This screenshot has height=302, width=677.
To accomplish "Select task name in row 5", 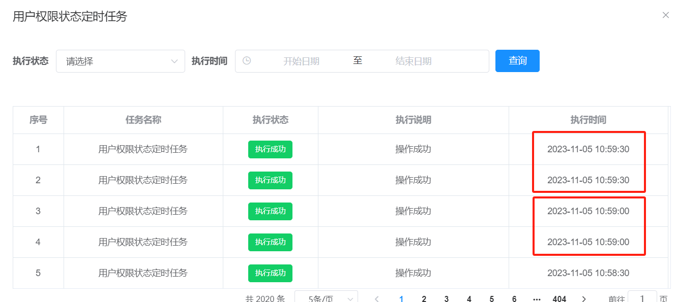I will 143,273.
